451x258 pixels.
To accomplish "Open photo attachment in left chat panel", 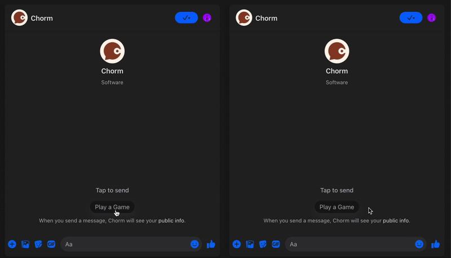I will pos(25,244).
